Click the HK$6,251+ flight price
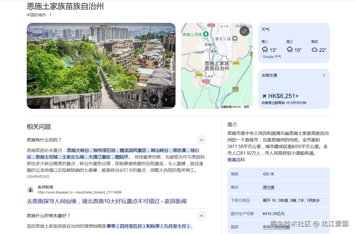This screenshot has height=234, width=355. pyautogui.click(x=283, y=96)
